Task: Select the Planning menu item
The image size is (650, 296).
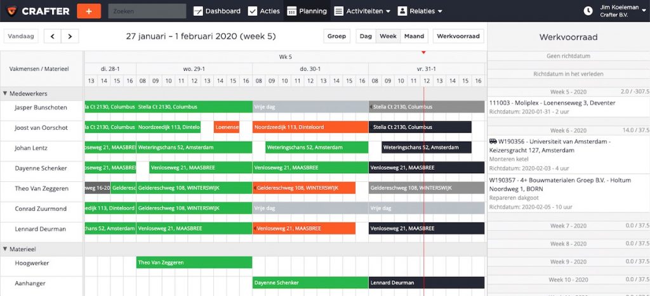Action: coord(307,11)
